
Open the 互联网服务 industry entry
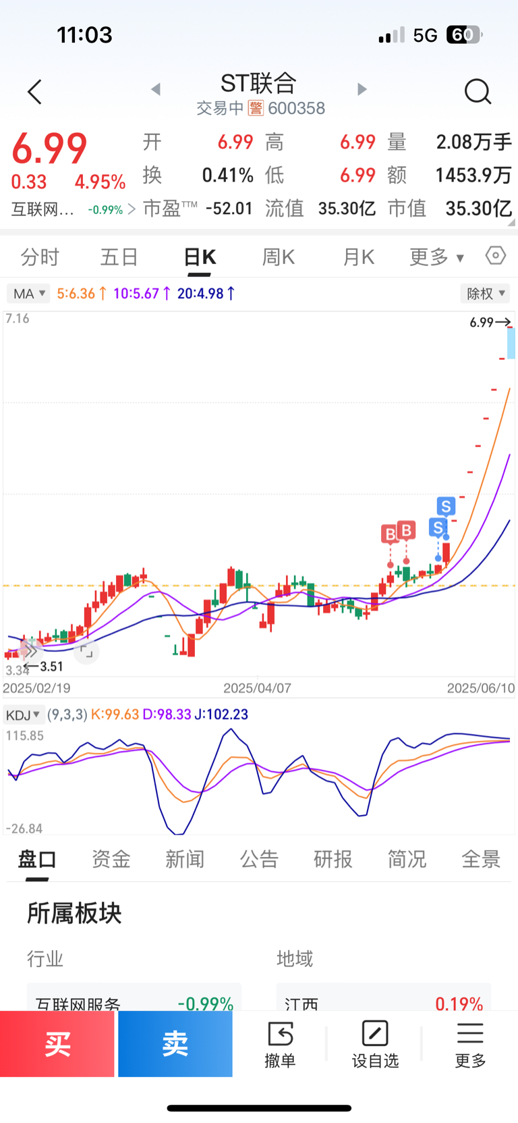tap(134, 998)
